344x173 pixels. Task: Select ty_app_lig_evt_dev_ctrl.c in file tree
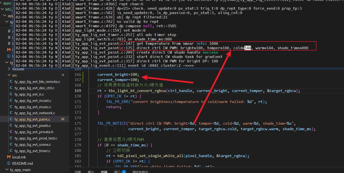point(34,88)
